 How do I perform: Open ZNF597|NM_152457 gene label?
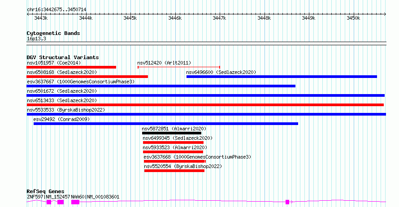48,197
